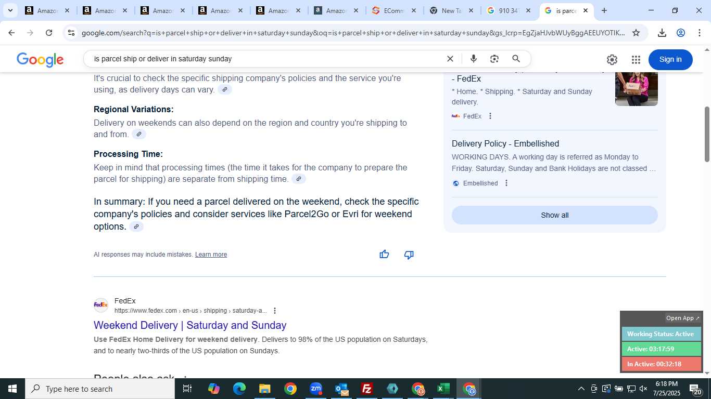This screenshot has height=399, width=711.
Task: Go back to the previous page
Action: [x=11, y=33]
